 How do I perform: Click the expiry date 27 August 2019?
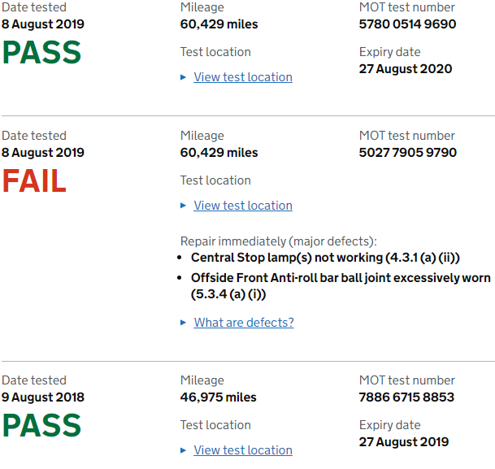point(406,442)
